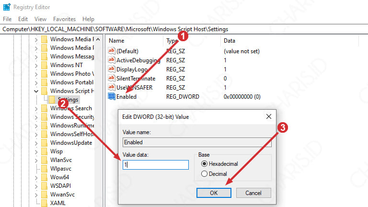The image size is (368, 207).
Task: Cancel the Edit DWORD dialog
Action: pyautogui.click(x=253, y=193)
